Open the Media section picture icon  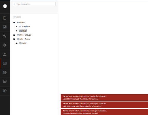[5, 27]
